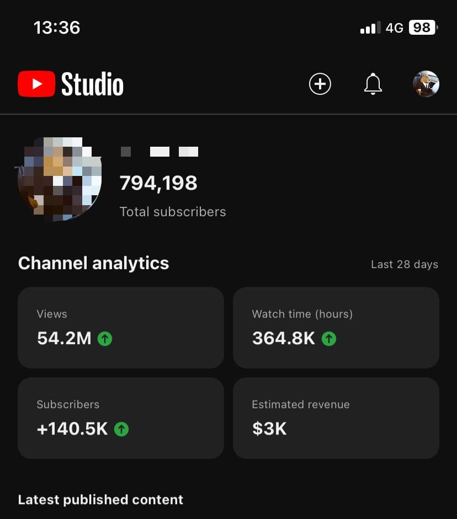Tap the 794,198 total subscribers count
Viewport: 457px width, 519px height.
click(158, 183)
